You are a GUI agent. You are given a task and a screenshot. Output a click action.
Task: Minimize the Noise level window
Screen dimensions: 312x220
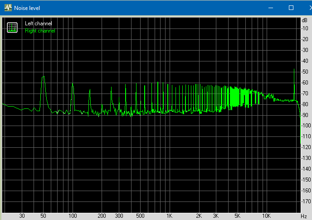point(270,8)
